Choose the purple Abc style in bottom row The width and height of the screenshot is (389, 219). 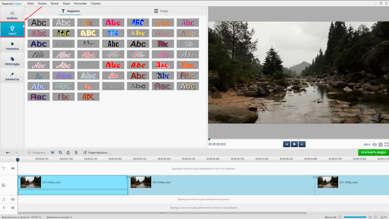(x=39, y=97)
